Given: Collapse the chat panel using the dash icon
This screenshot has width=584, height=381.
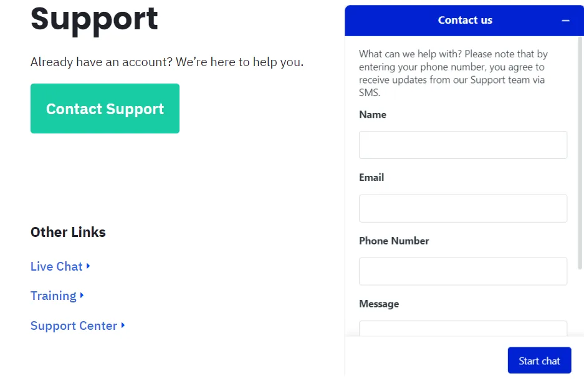Looking at the screenshot, I should (x=566, y=20).
